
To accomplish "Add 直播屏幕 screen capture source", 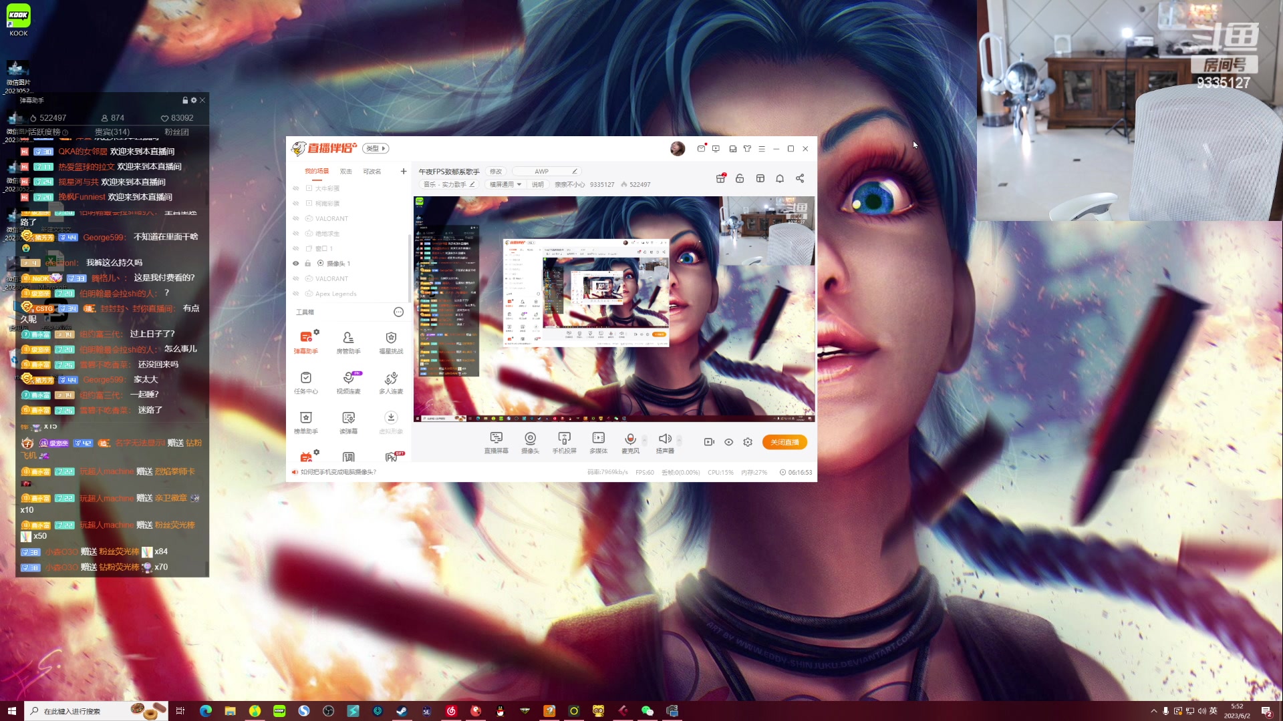I will 496,442.
